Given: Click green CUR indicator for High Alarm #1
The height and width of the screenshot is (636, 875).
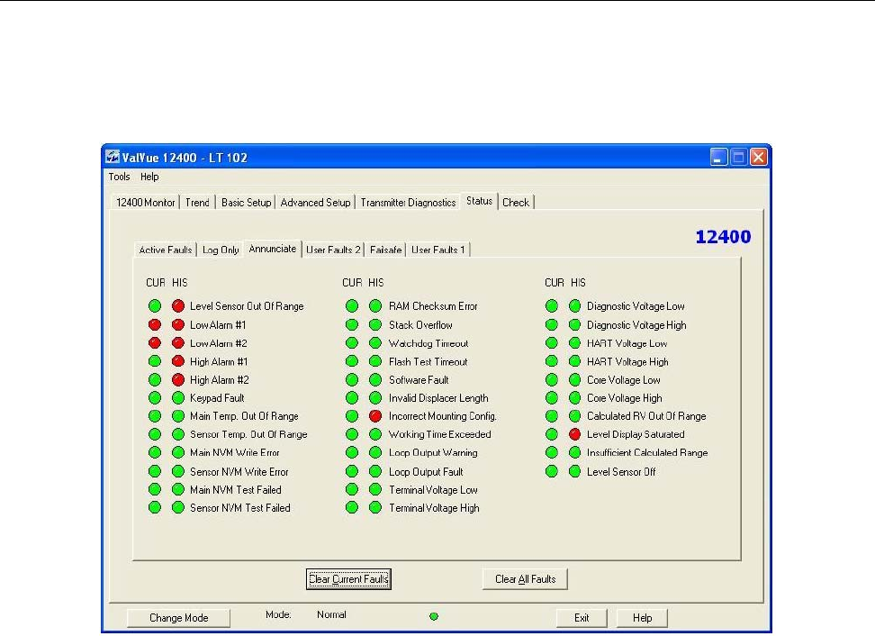Looking at the screenshot, I should click(155, 361).
